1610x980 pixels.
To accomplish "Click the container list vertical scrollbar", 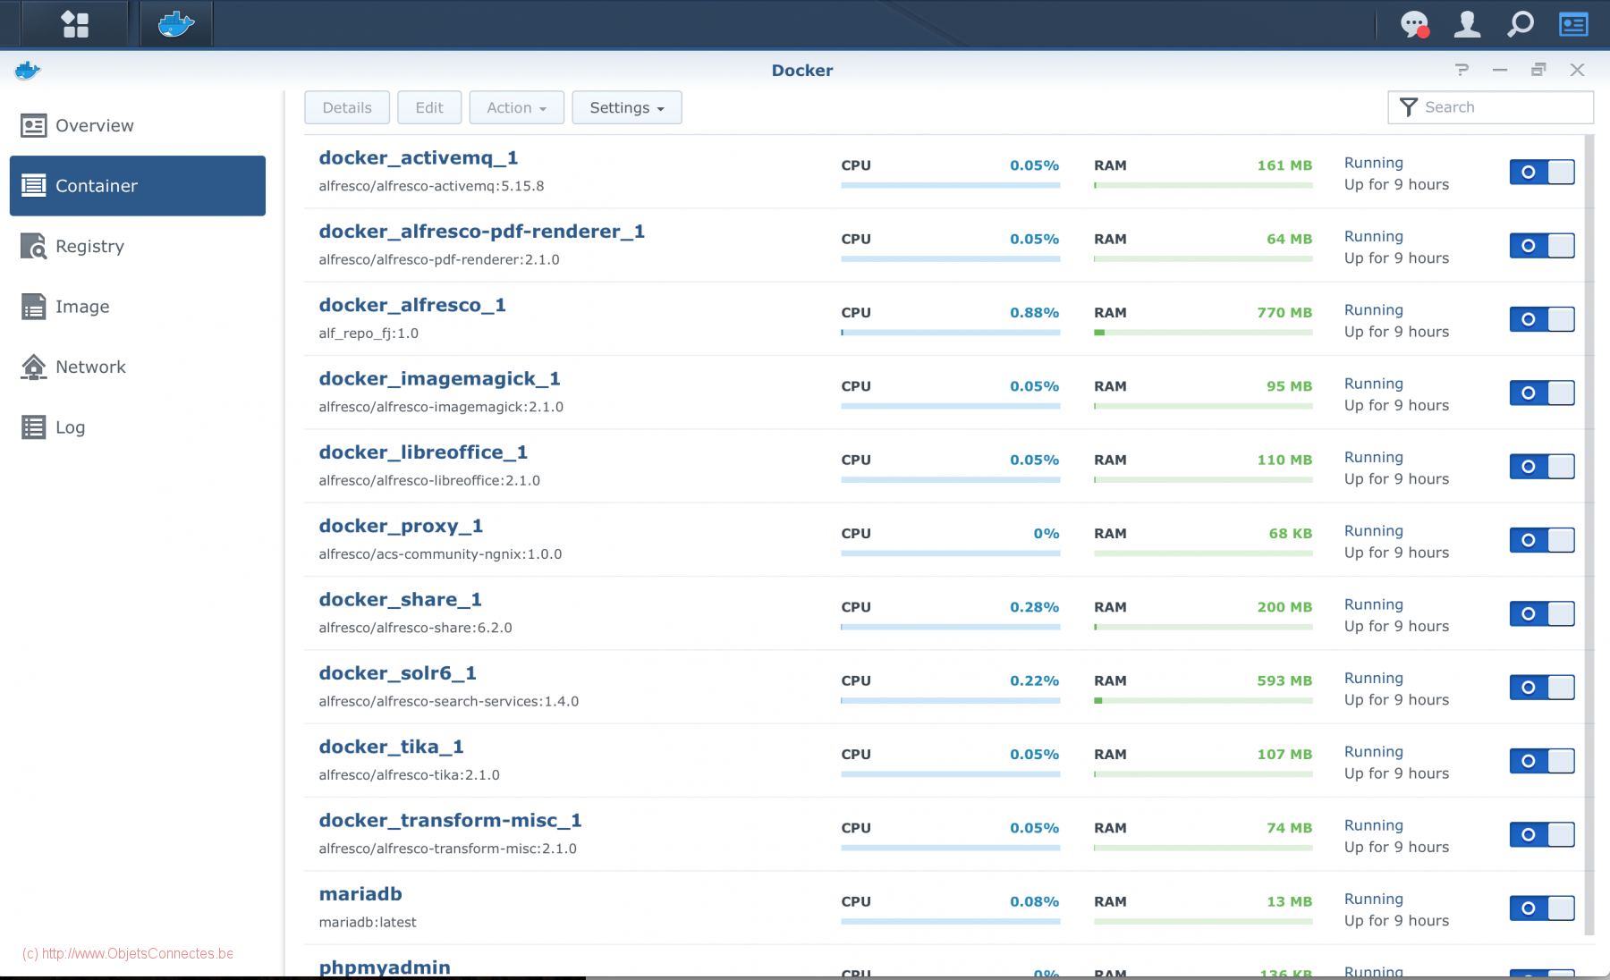I will (x=1589, y=535).
